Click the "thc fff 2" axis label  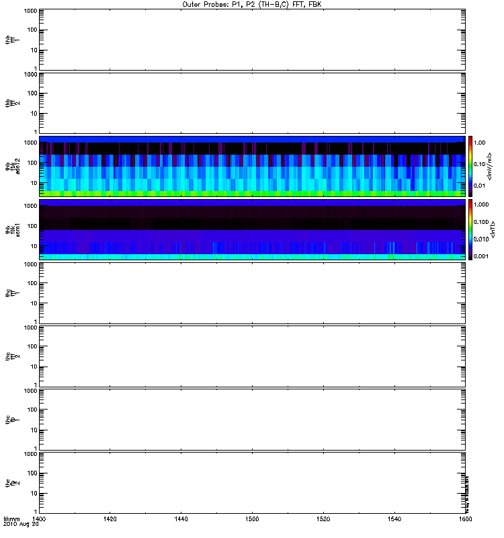click(x=13, y=356)
